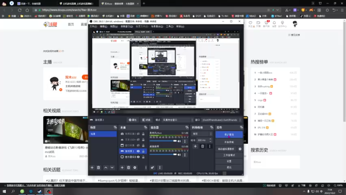Click the 属性 button above the docks
Image resolution: width=346 pixels, height=195 pixels.
(x=133, y=120)
